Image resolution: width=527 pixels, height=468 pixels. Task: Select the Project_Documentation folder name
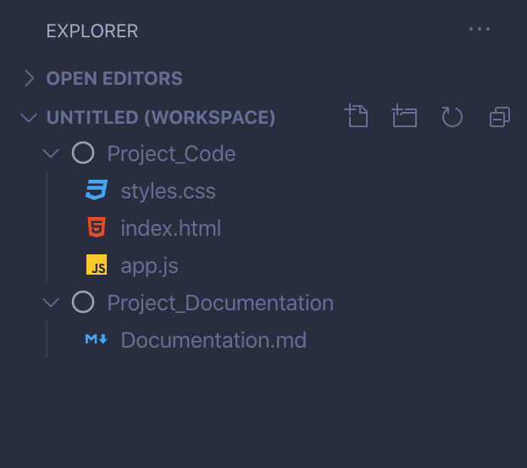(x=220, y=303)
